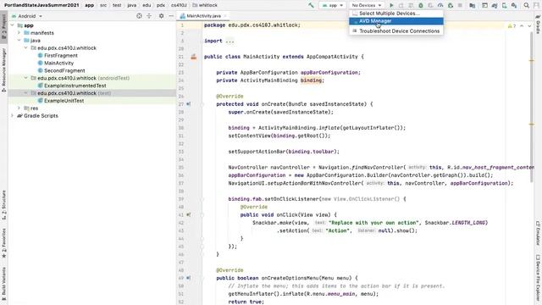Expand the manifests folder
Viewport: 542px width, 305px height.
(x=19, y=33)
